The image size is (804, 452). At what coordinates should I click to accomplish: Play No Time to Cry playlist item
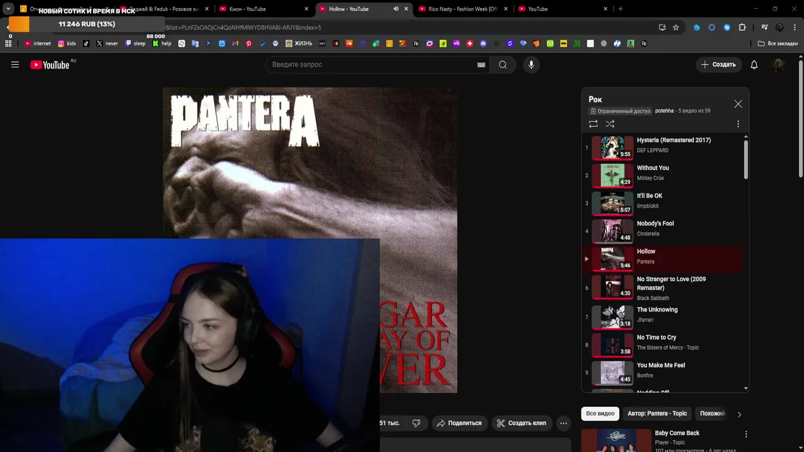click(663, 344)
